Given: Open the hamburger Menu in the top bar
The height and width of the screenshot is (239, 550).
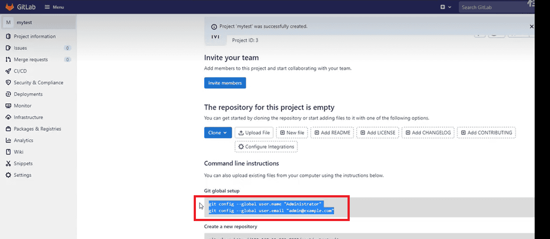Looking at the screenshot, I should coord(54,7).
